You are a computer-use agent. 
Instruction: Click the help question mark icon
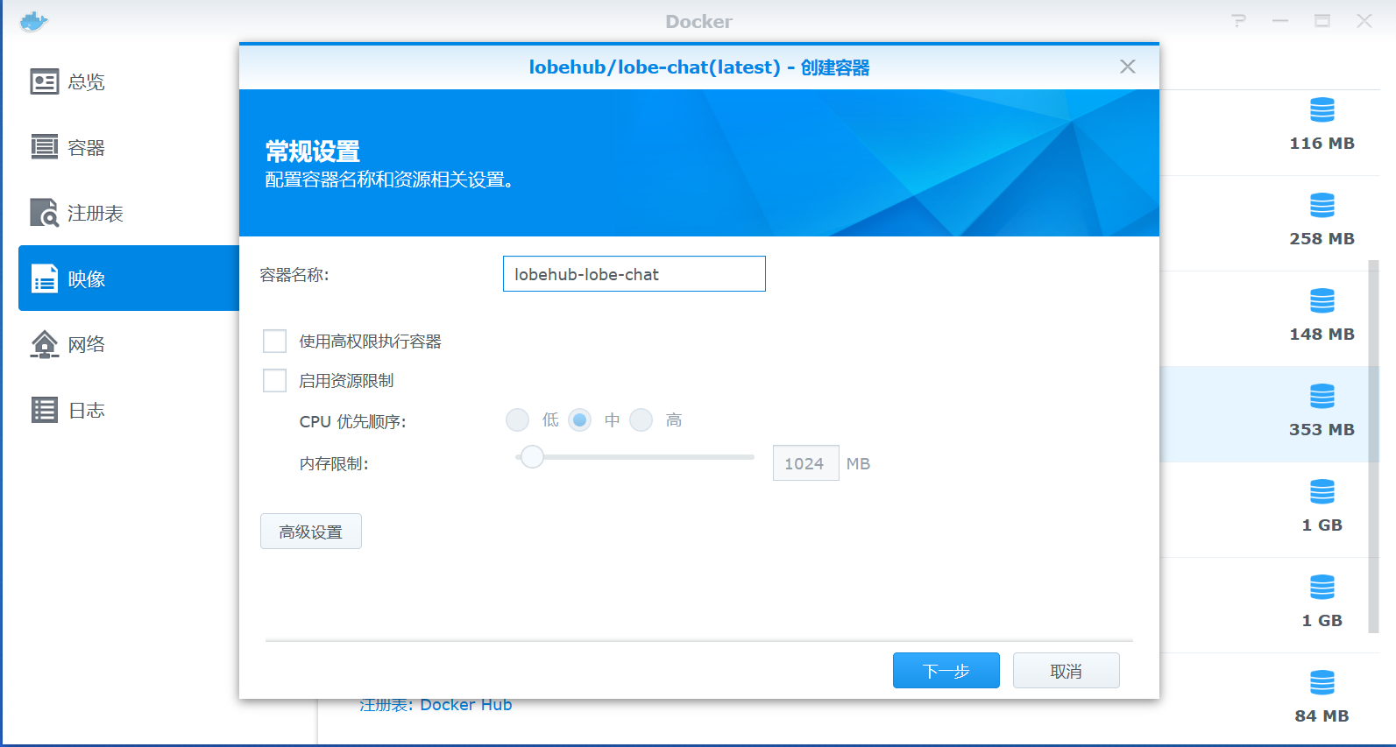click(x=1238, y=21)
